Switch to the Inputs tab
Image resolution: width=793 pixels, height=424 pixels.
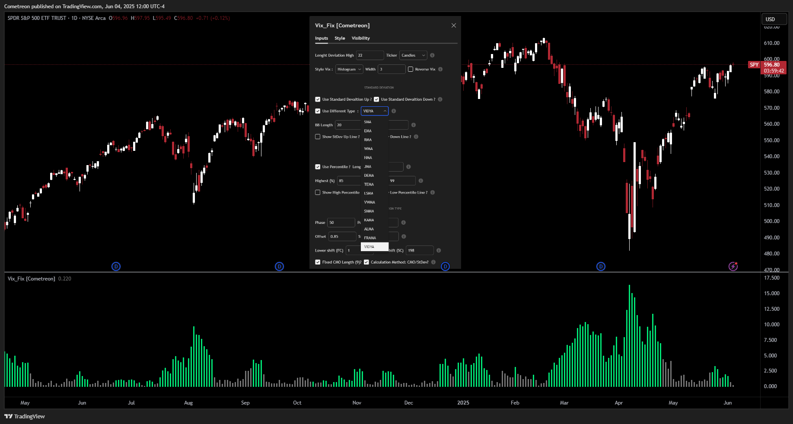(x=322, y=38)
